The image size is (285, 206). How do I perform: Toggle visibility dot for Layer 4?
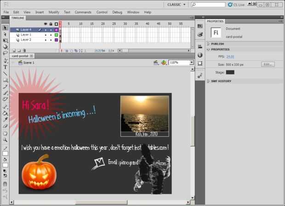46,30
